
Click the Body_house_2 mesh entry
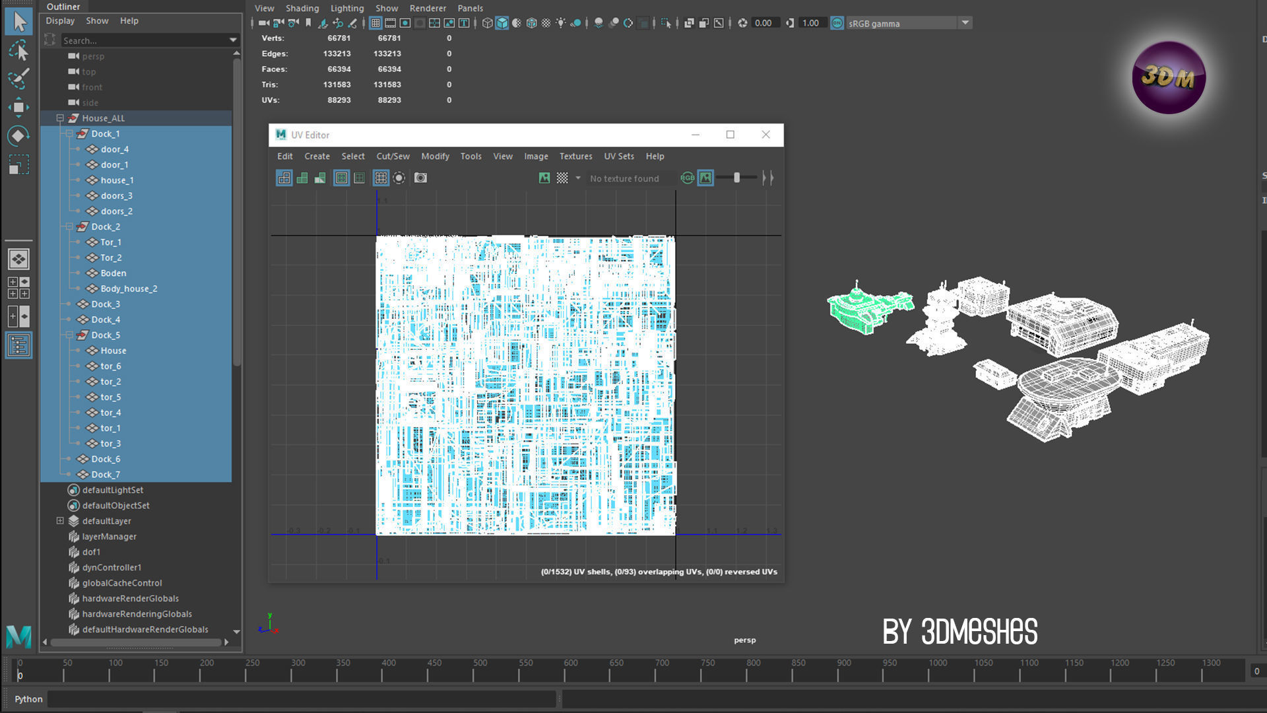click(x=129, y=289)
